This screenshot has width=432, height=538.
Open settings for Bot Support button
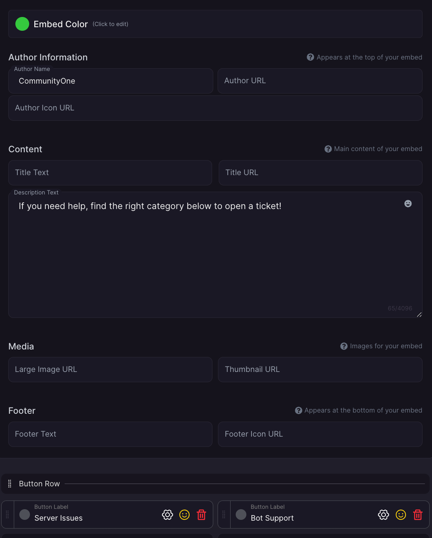[x=384, y=515]
